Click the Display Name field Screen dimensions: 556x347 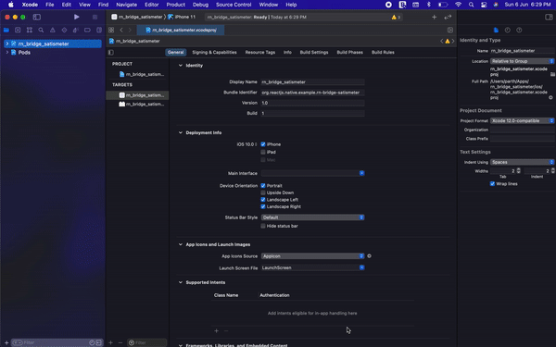click(312, 81)
